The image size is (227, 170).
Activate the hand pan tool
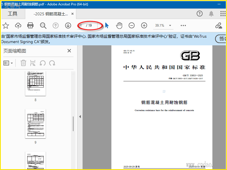point(119,25)
